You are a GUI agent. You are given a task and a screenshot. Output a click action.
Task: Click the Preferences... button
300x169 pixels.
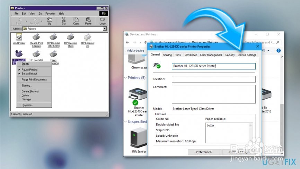204,152
